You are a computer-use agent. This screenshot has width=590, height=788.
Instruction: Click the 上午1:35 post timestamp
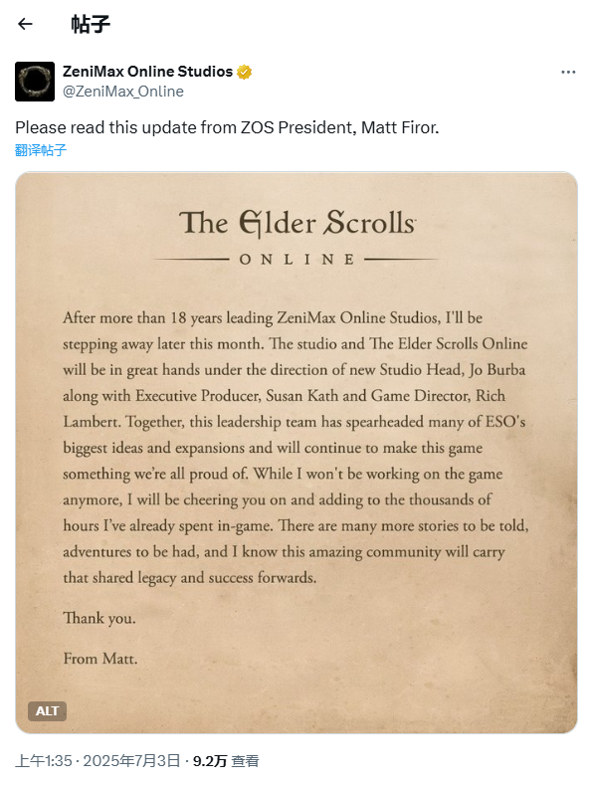[44, 760]
